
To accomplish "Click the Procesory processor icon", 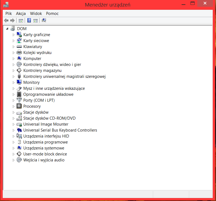I will coord(19,106).
